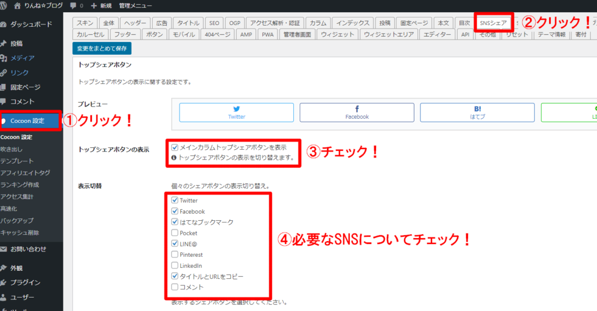
Task: Open the インデックス tab
Action: [x=353, y=23]
